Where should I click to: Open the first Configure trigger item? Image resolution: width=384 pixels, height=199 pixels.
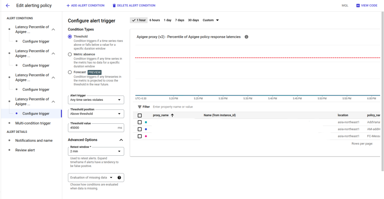(x=36, y=41)
